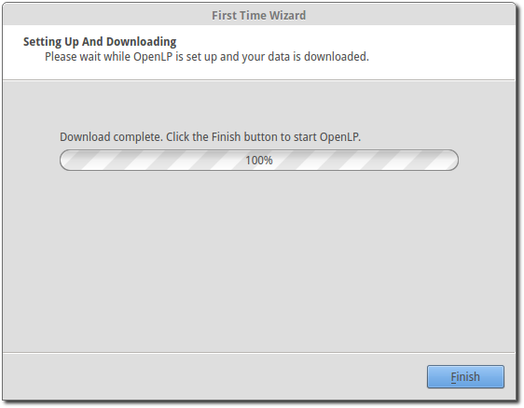Click the word 'OpenLP.' ending the status message
Image resolution: width=524 pixels, height=408 pixels.
click(340, 137)
